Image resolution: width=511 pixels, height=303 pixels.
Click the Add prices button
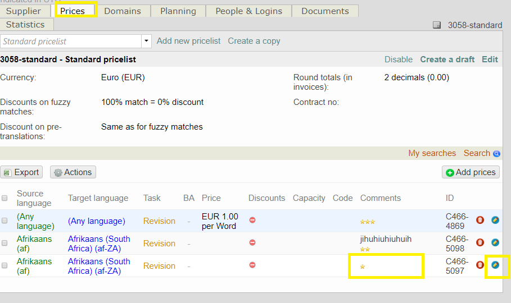(471, 172)
